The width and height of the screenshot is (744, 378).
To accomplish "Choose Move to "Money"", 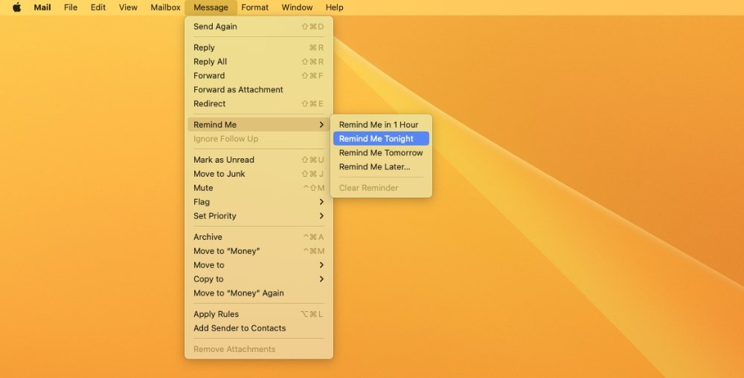I will (x=259, y=251).
